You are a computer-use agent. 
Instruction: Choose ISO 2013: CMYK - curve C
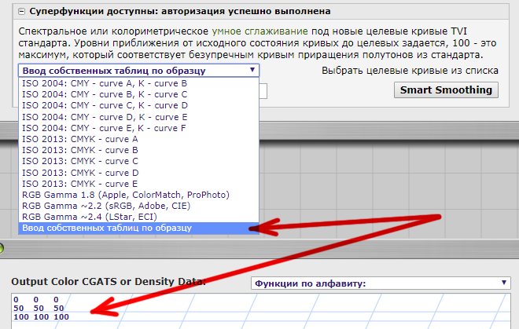(80, 161)
